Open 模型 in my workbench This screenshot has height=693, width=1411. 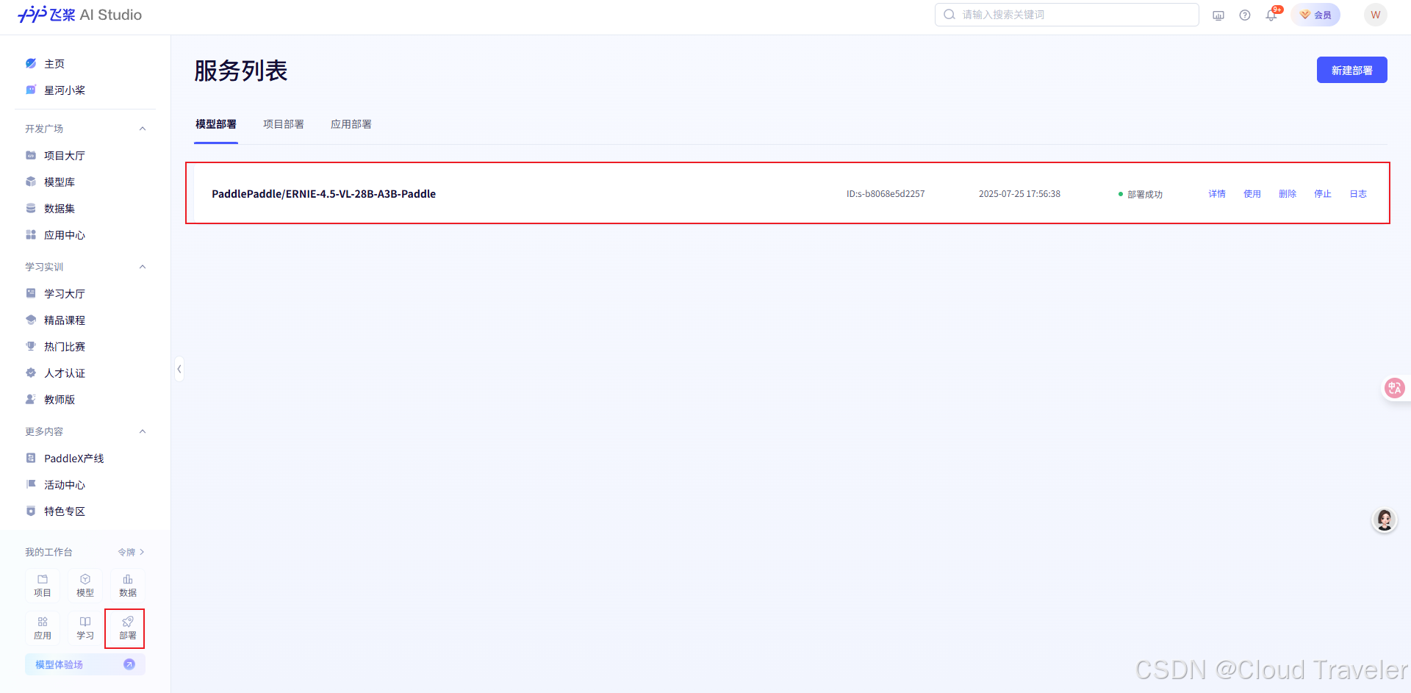pos(85,586)
